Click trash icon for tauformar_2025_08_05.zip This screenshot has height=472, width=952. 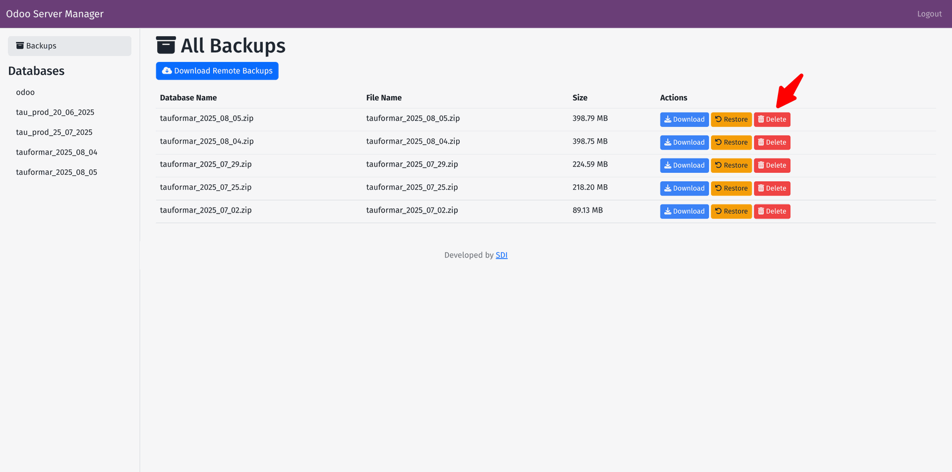(x=761, y=119)
